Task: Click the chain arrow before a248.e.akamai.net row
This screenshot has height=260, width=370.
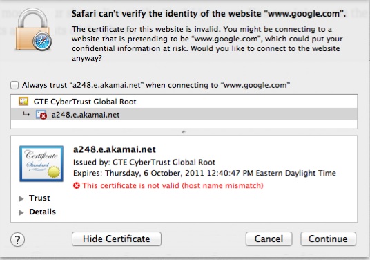Action: point(26,115)
